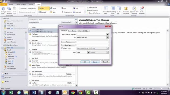This screenshot has height=95, width=170.
Task: Open View Settings in the ribbon
Action: tap(9, 10)
